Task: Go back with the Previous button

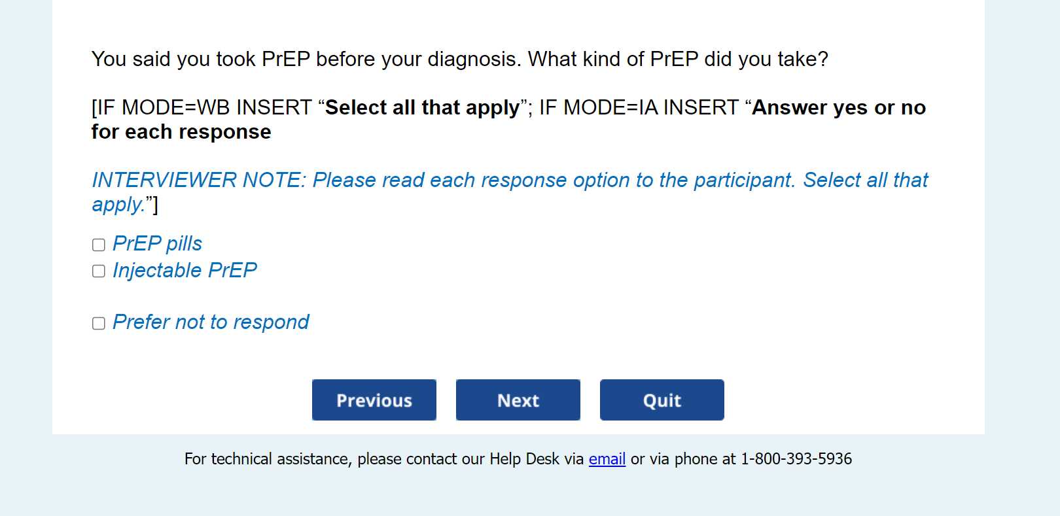Action: [x=374, y=400]
